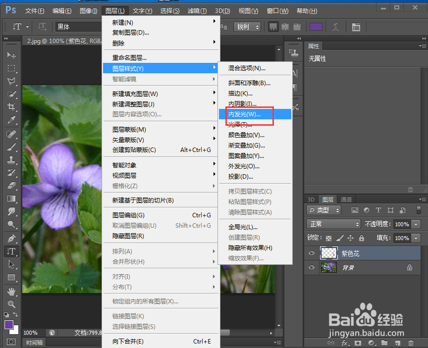The height and width of the screenshot is (348, 428).
Task: Select the Vertical Type tool
Action: [x=11, y=251]
